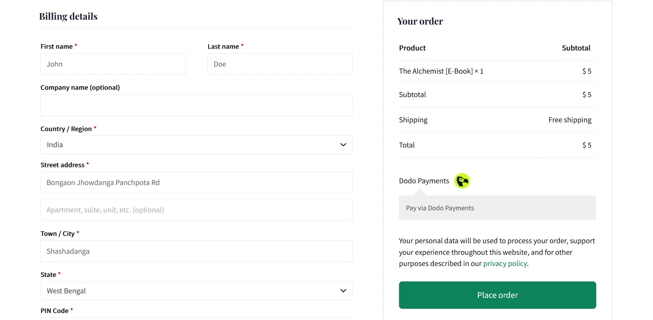Click the First name field containing John
This screenshot has width=653, height=320.
(x=113, y=64)
